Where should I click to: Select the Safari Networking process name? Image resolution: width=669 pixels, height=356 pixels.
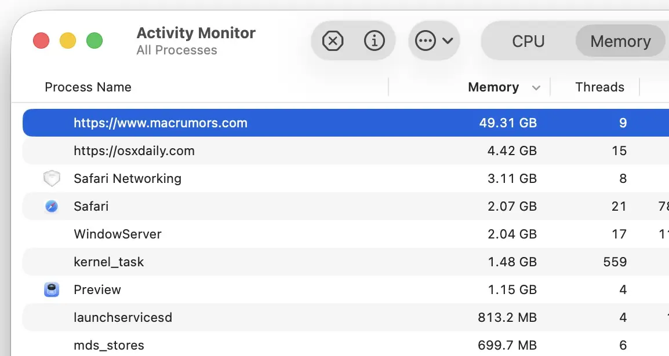pos(128,178)
